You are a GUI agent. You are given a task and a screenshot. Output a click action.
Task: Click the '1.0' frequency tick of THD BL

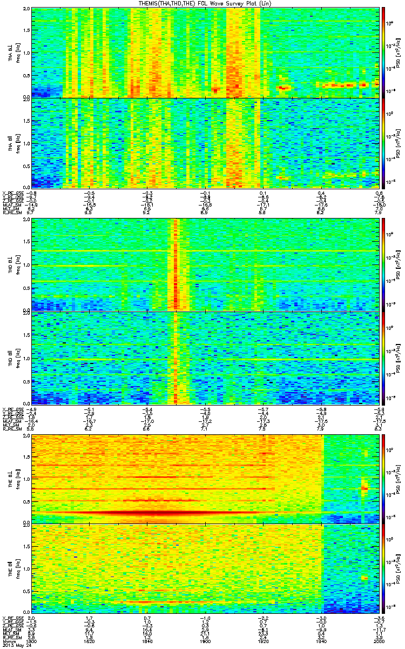pos(25,266)
